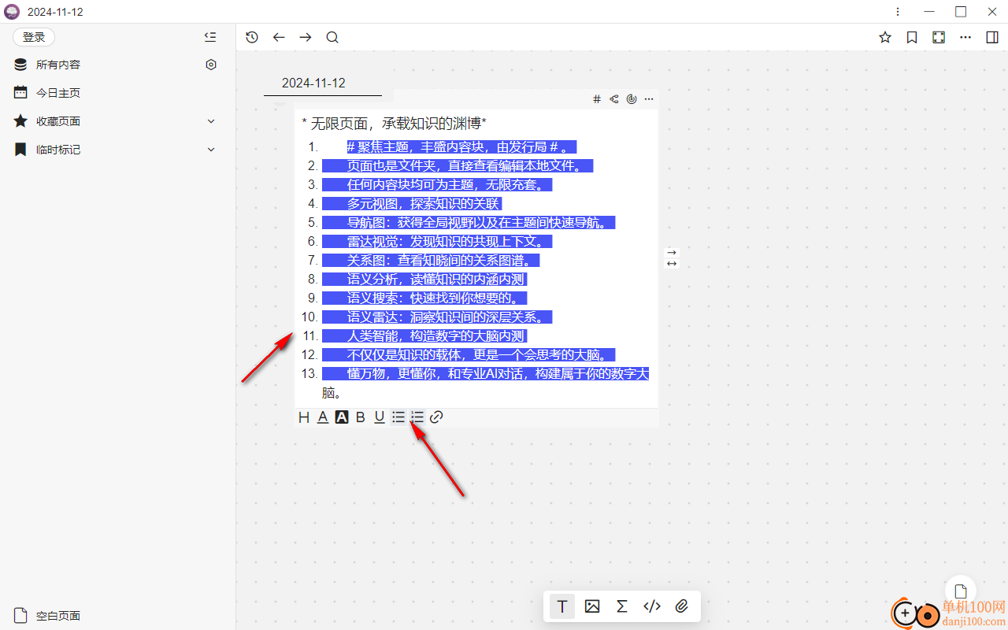
Task: Click the block hashtag icon
Action: coord(597,99)
